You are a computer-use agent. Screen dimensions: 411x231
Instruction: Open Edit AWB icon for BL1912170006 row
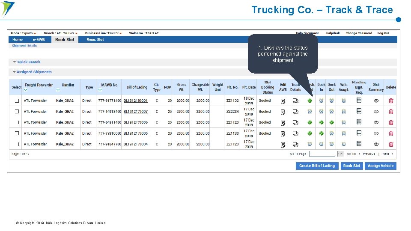pyautogui.click(x=283, y=123)
